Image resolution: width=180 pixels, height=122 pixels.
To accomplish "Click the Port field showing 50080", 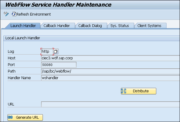I will click(59, 65).
